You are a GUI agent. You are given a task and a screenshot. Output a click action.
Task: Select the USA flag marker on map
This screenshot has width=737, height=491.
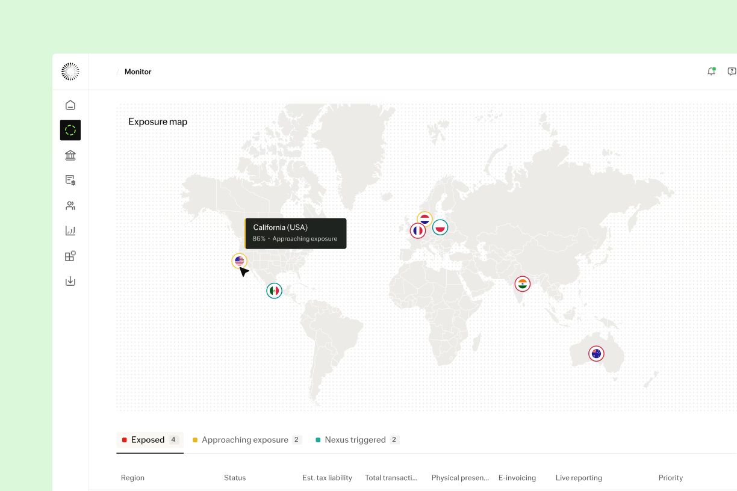240,261
